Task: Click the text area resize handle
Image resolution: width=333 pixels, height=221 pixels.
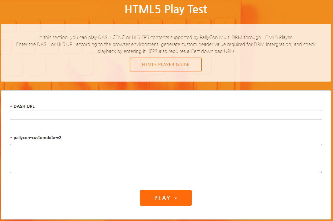Action: [320, 171]
